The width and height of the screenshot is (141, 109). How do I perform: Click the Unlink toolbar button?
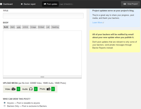pyautogui.click(x=25, y=27)
